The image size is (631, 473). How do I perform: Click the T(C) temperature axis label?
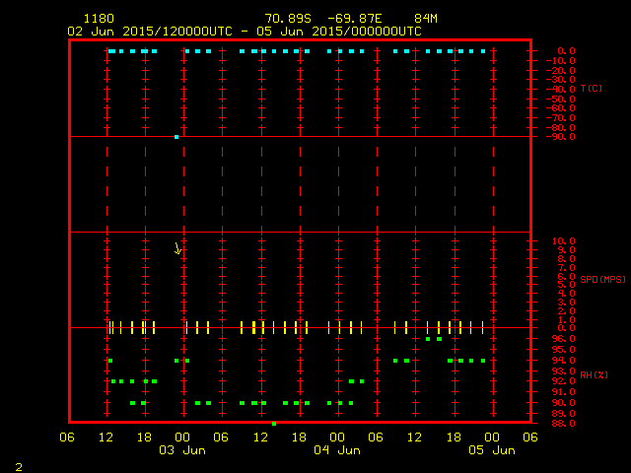(591, 89)
